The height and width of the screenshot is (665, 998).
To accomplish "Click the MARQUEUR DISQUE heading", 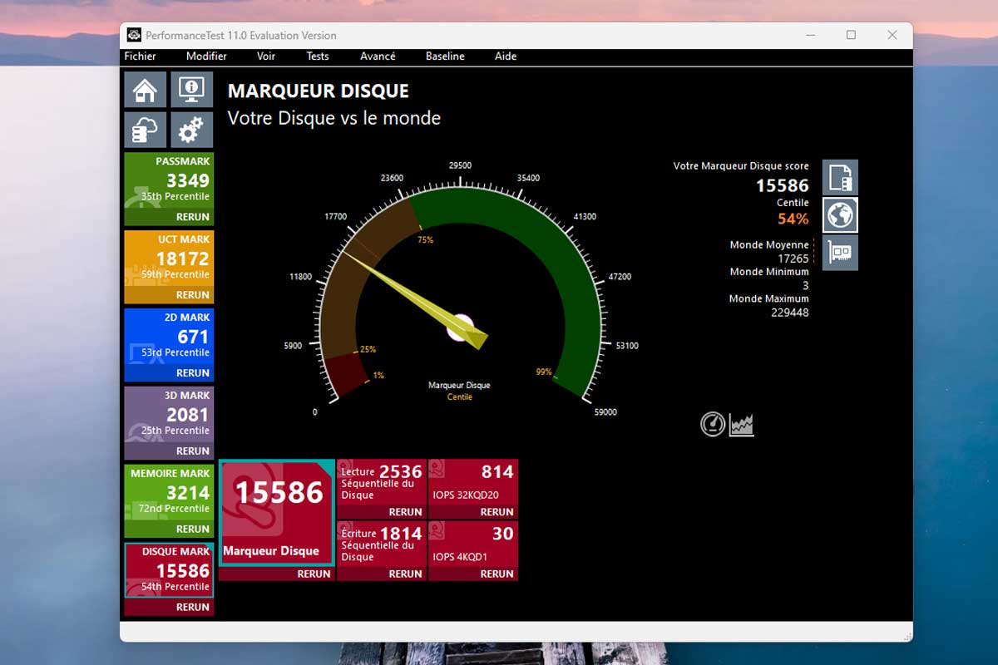I will [x=319, y=91].
